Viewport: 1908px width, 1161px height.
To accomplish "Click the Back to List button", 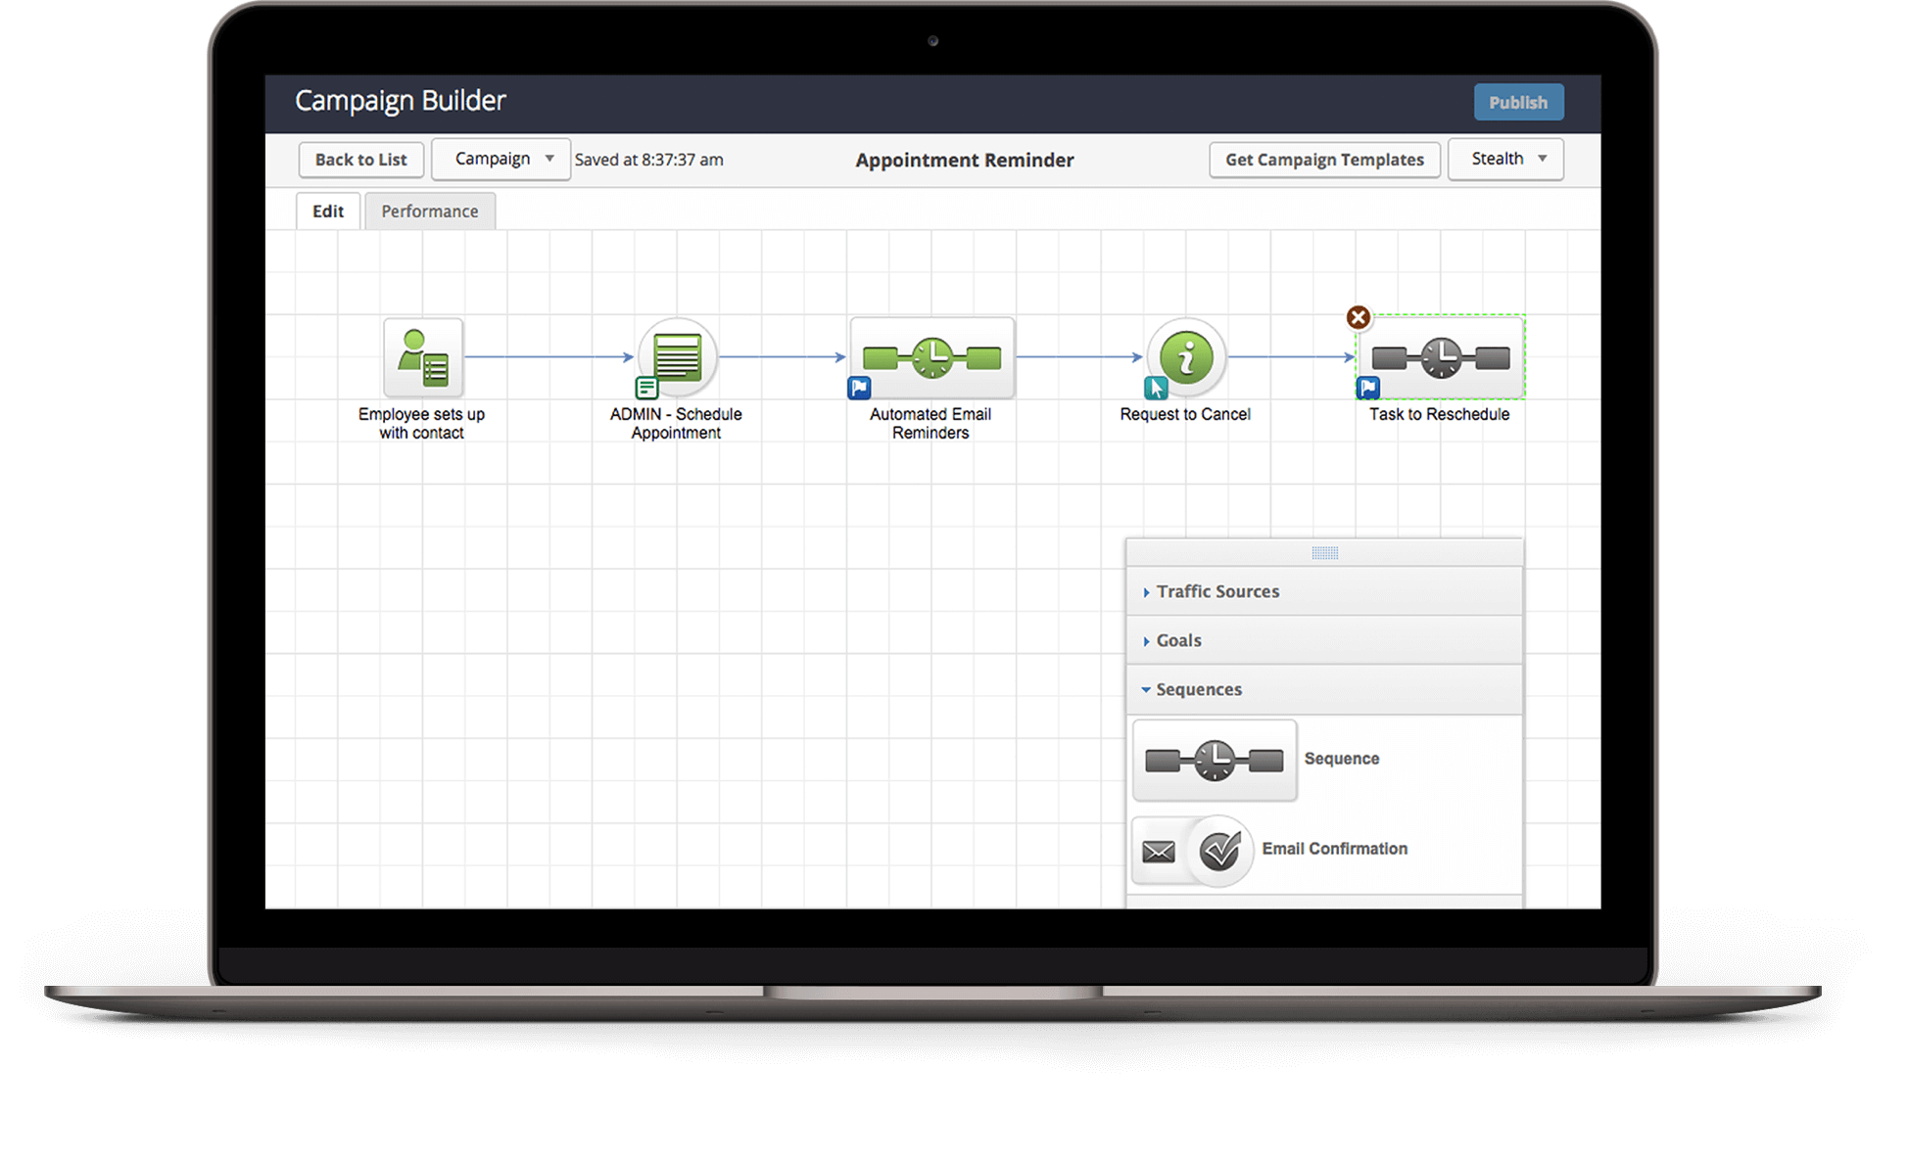I will point(360,160).
